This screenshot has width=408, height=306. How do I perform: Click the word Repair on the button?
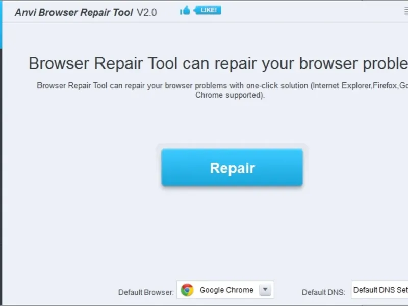click(x=233, y=168)
